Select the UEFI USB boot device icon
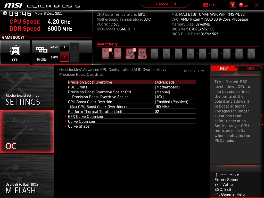This screenshot has height=198, width=264. (130, 53)
